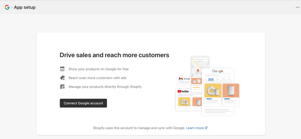Click the Google search bar in the illustration
This screenshot has height=139, width=301.
pyautogui.click(x=218, y=75)
